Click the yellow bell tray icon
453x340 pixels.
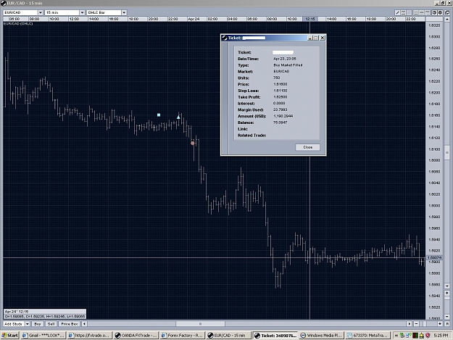point(422,336)
